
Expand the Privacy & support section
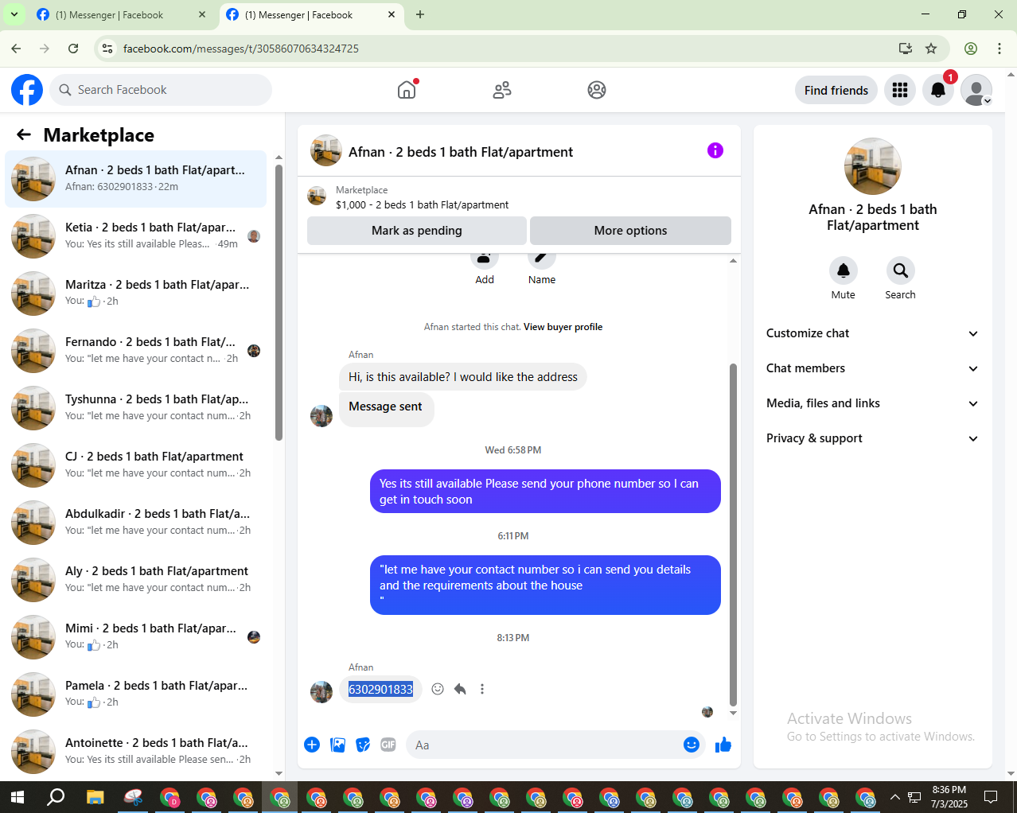click(872, 438)
